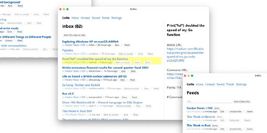Open 'Exploring Windows XP on macOS ARM64' article
267x133 pixels.
coord(90,42)
